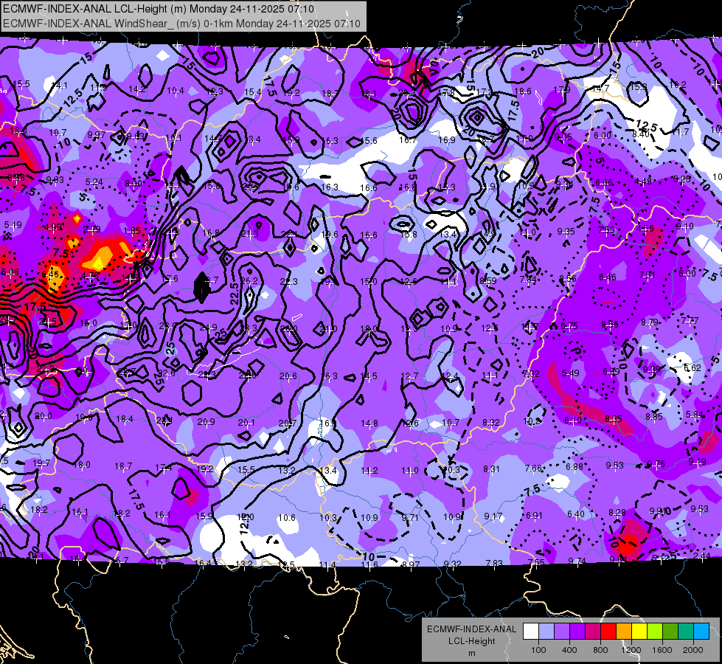Click the "9.76" grid point value
The image size is (722, 664).
(656, 463)
